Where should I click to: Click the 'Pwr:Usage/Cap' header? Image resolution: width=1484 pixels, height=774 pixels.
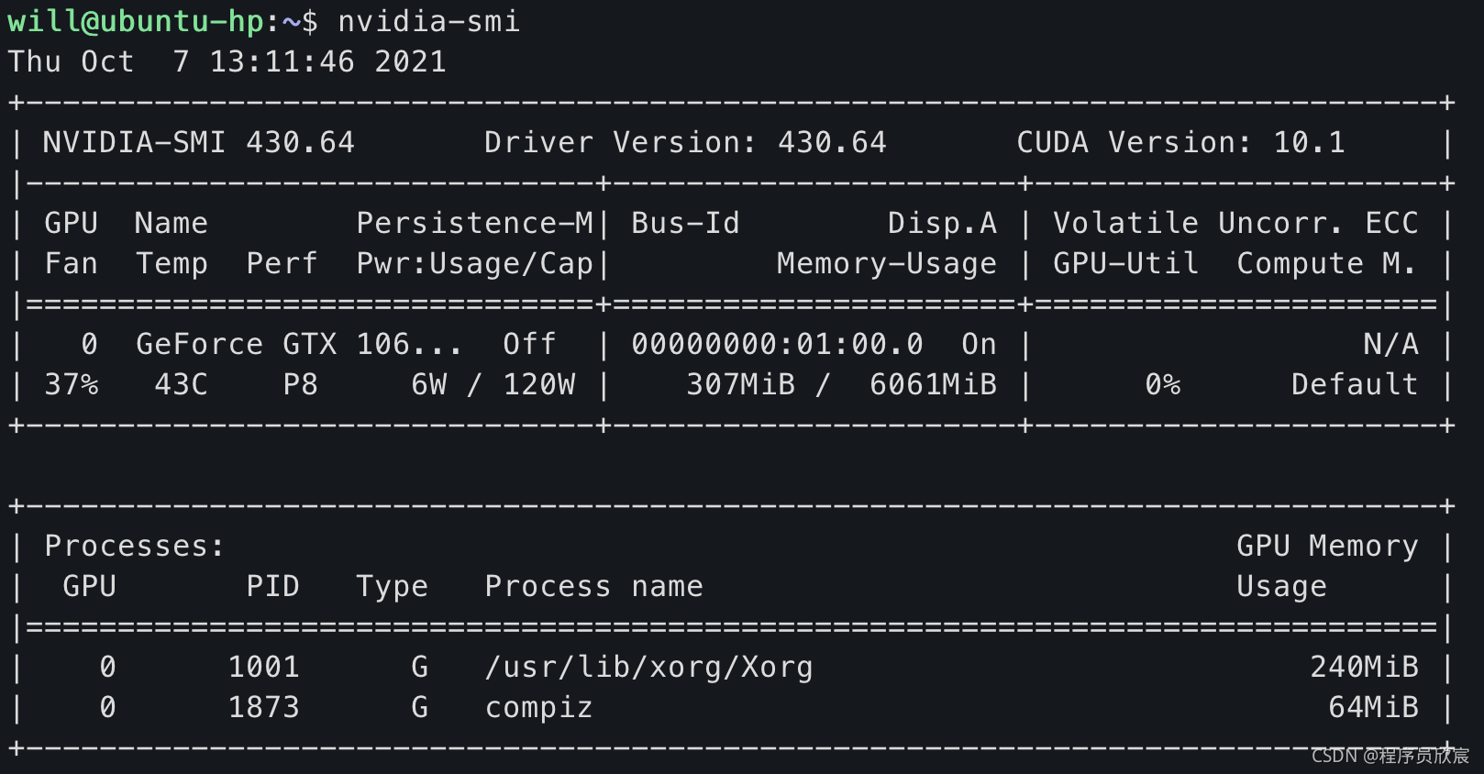coord(474,263)
